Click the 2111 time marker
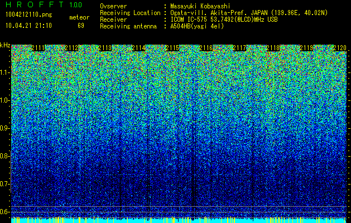The image size is (351, 223). click(39, 48)
